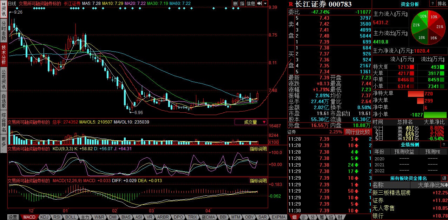The height and width of the screenshot is (220, 448).
Task: Click the 长江证券 stock title
Action: 311,4
